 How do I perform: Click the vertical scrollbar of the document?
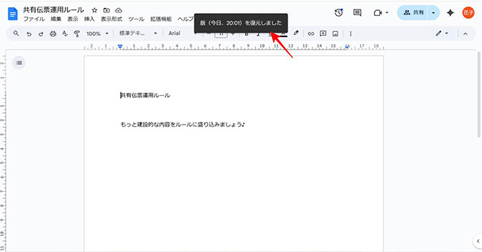pyautogui.click(x=479, y=94)
